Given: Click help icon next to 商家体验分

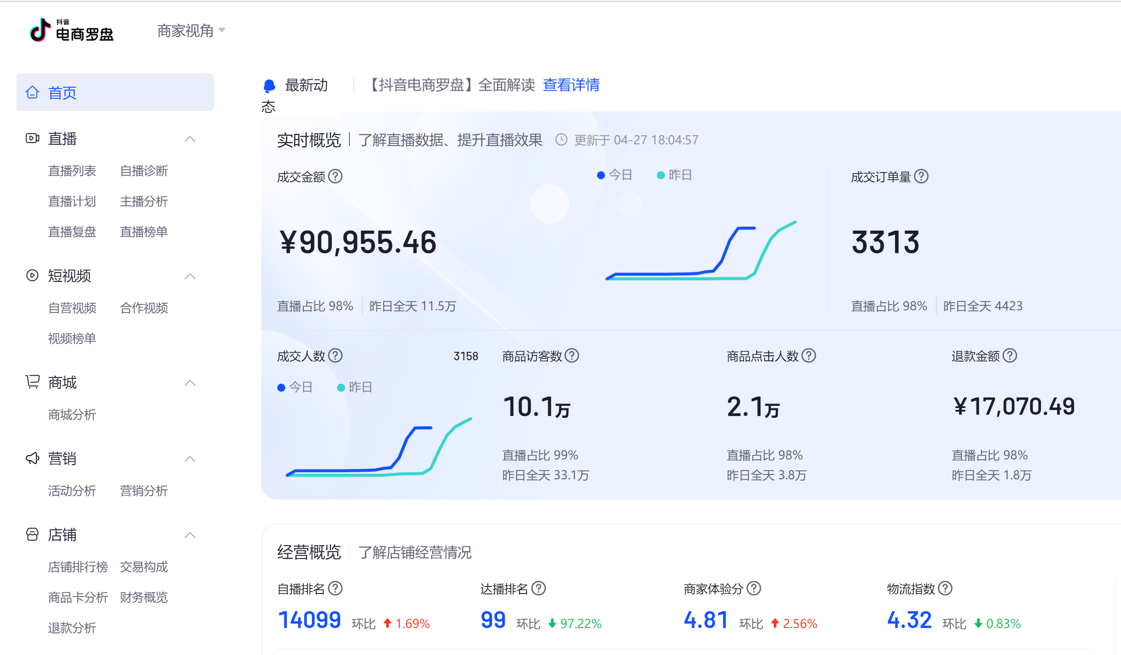Looking at the screenshot, I should [753, 588].
